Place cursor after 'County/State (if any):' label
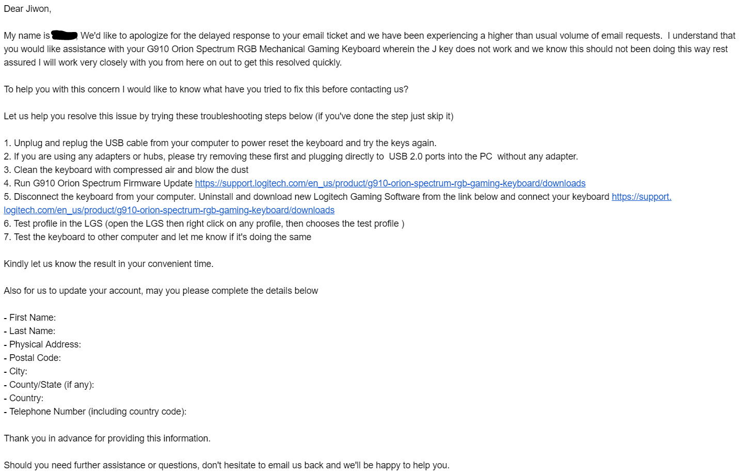The image size is (750, 474). coord(96,385)
